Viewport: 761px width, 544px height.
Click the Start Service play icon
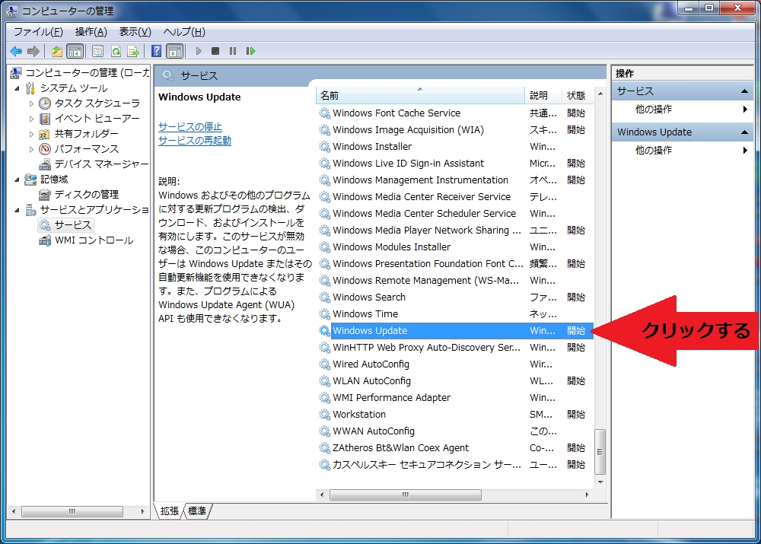pyautogui.click(x=199, y=51)
